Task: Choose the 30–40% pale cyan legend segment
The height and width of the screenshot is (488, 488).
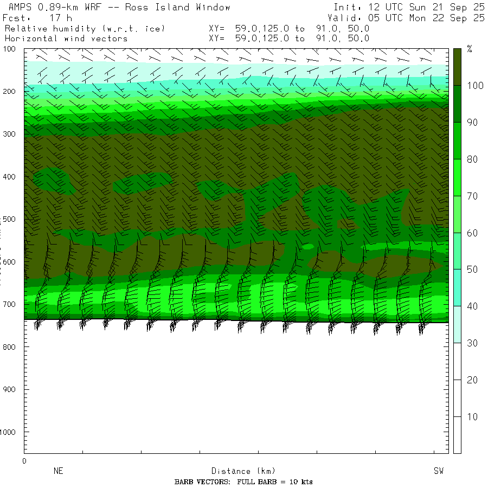Action: point(457,325)
